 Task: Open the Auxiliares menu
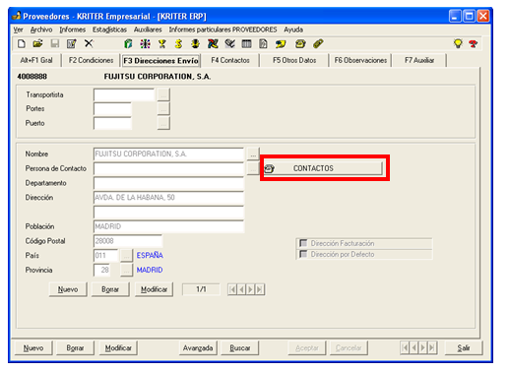tap(148, 30)
